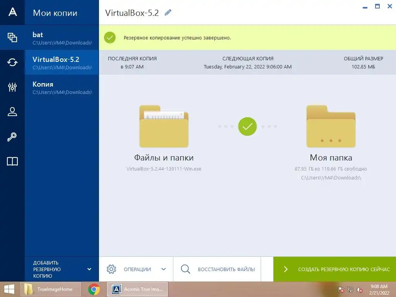Rename backup with pencil icon
Image resolution: width=396 pixels, height=297 pixels.
coord(168,12)
